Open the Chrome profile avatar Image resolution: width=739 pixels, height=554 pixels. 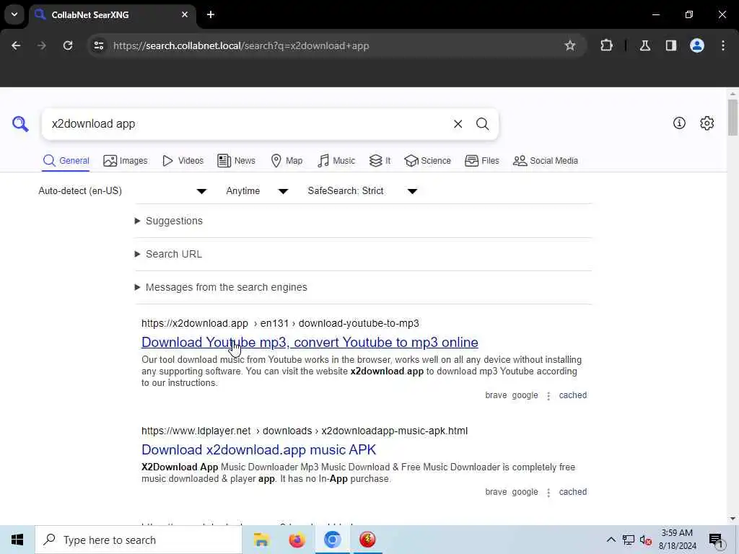click(x=697, y=45)
